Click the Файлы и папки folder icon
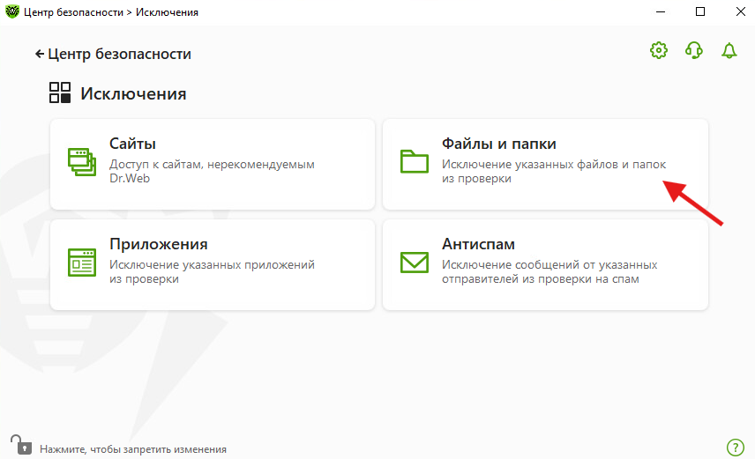This screenshot has height=459, width=755. pyautogui.click(x=414, y=161)
